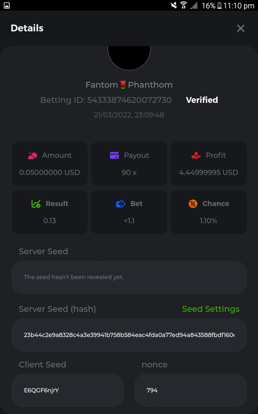
Task: Click the green Result chart icon
Action: pyautogui.click(x=36, y=204)
